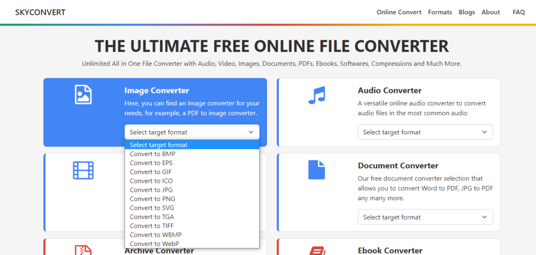The image size is (536, 255).
Task: Select Convert to JPG option
Action: point(151,190)
